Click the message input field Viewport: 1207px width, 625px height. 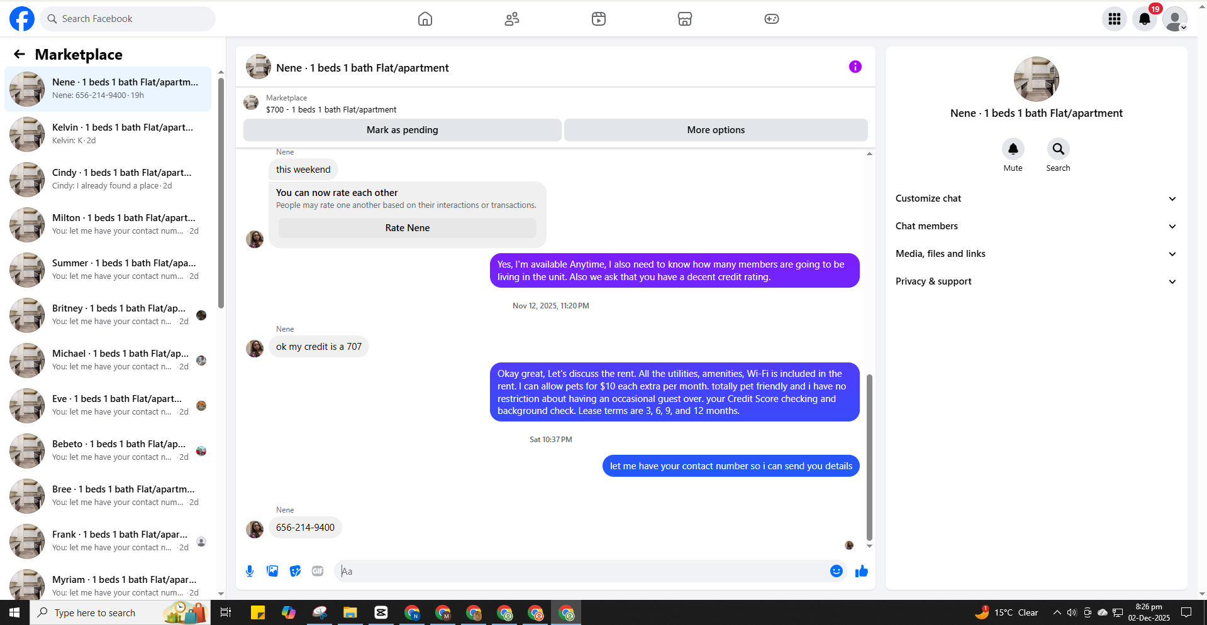[582, 571]
